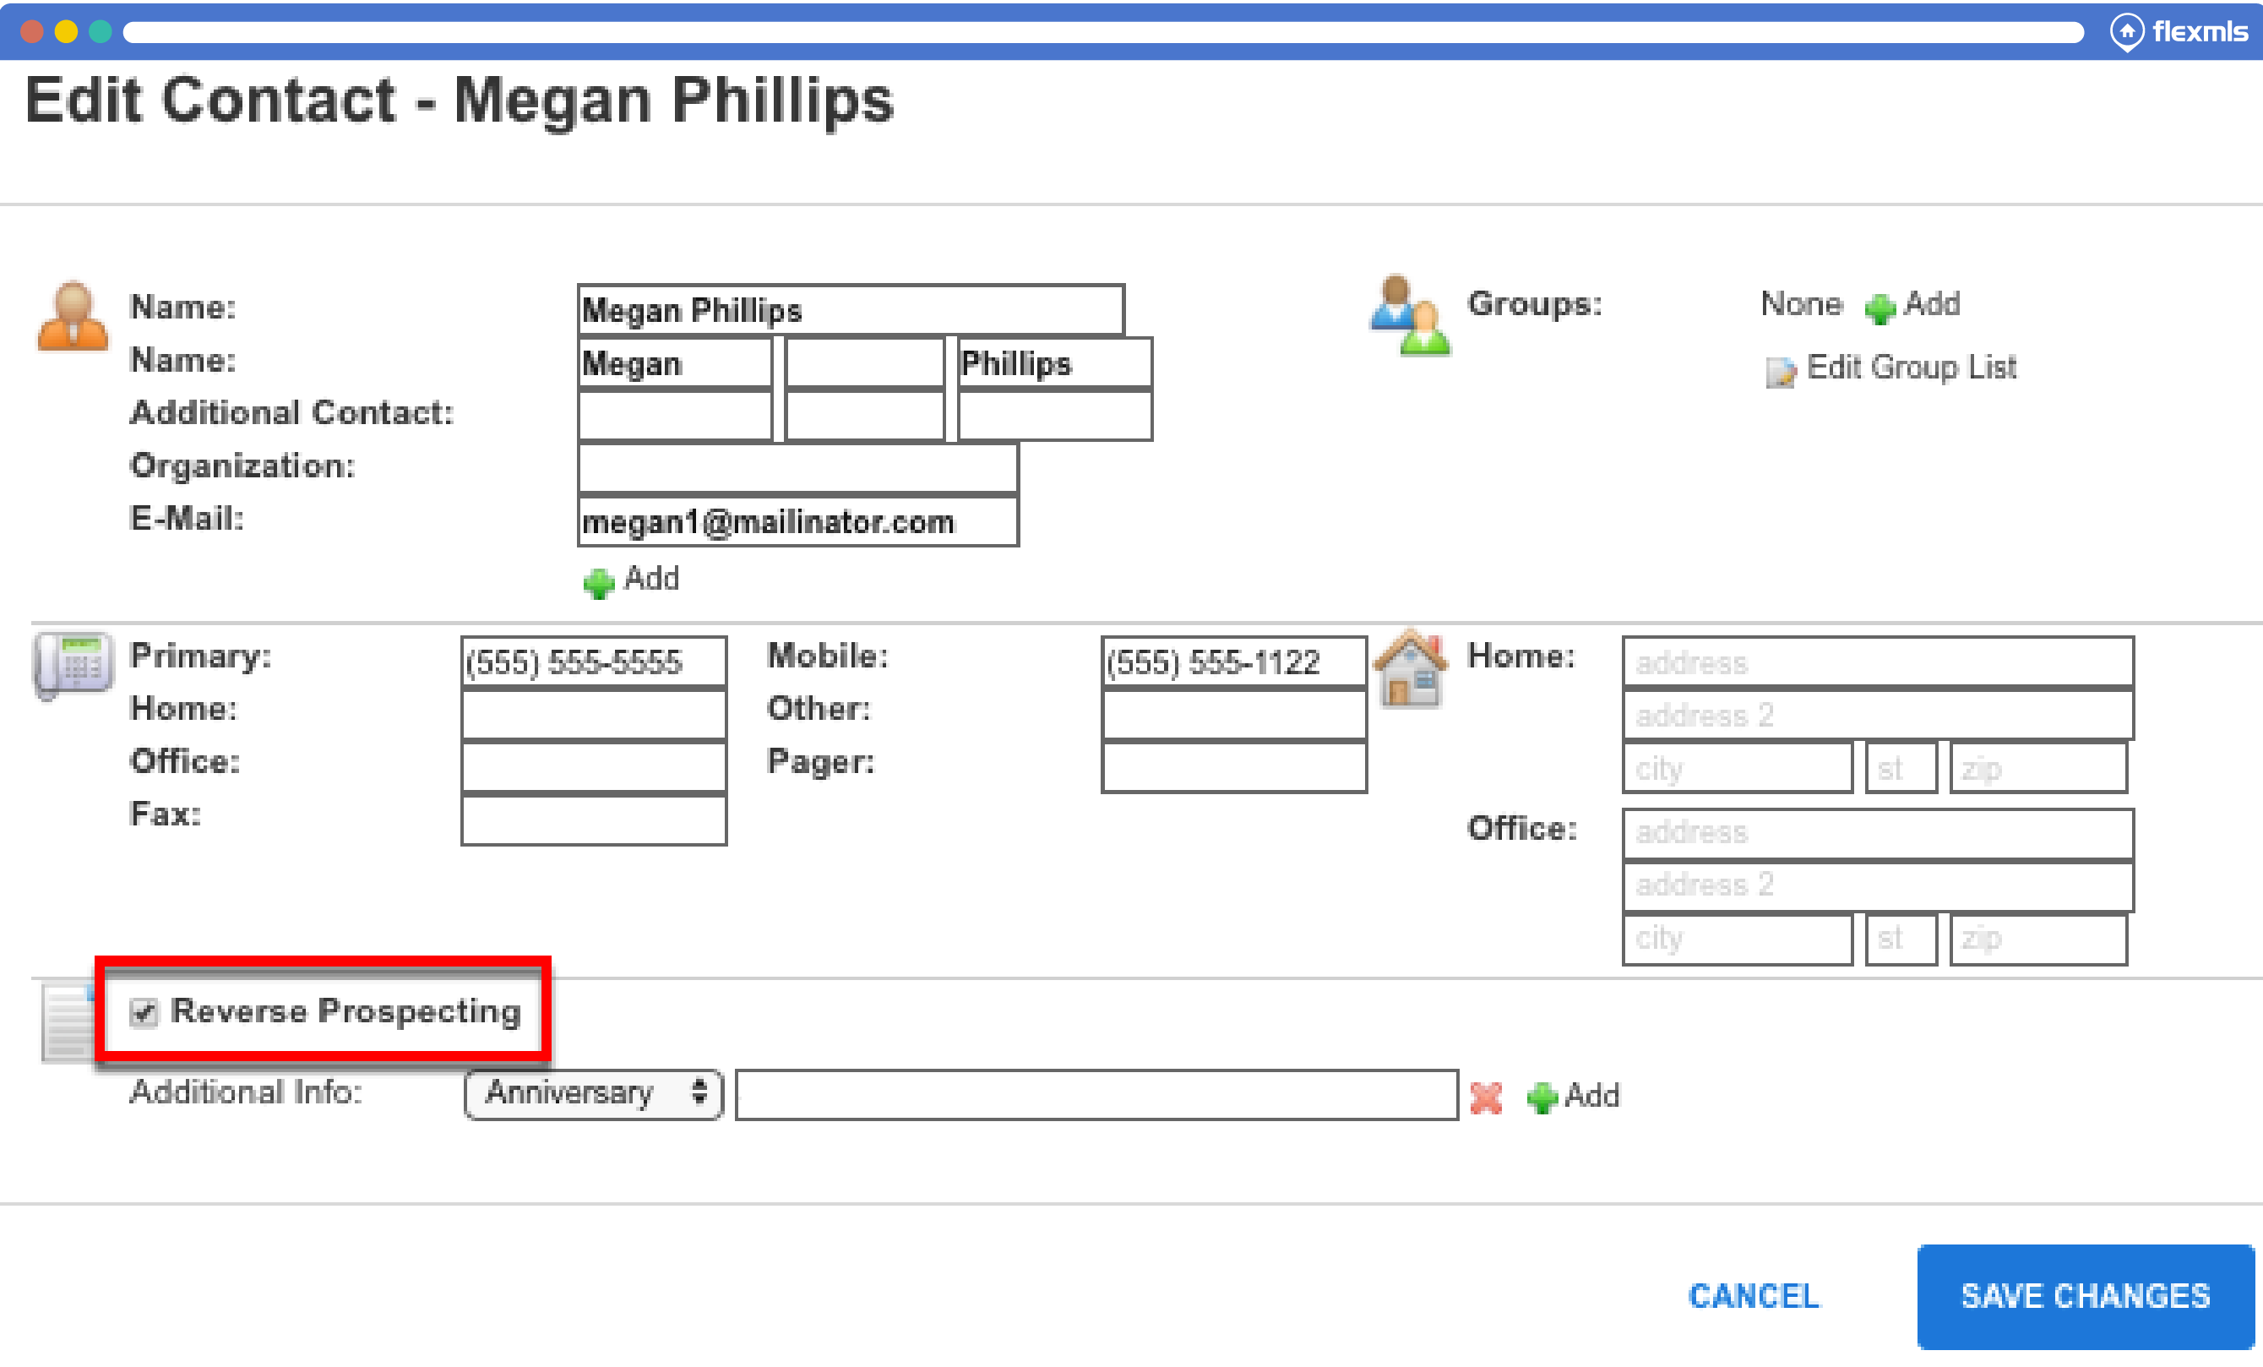The width and height of the screenshot is (2263, 1367).
Task: Click the flexmls logo icon
Action: click(2126, 32)
